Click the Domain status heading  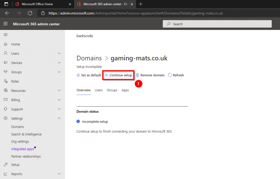tap(87, 111)
